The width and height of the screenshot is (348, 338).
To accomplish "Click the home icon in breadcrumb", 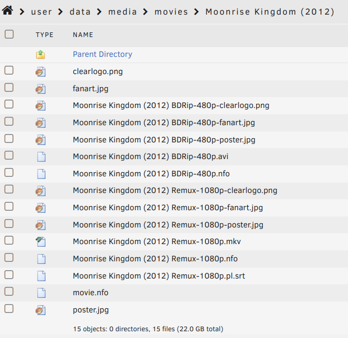I will click(8, 10).
